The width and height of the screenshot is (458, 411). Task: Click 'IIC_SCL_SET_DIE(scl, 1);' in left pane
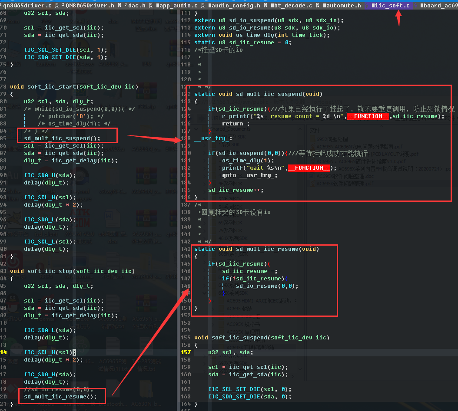pyautogui.click(x=66, y=50)
